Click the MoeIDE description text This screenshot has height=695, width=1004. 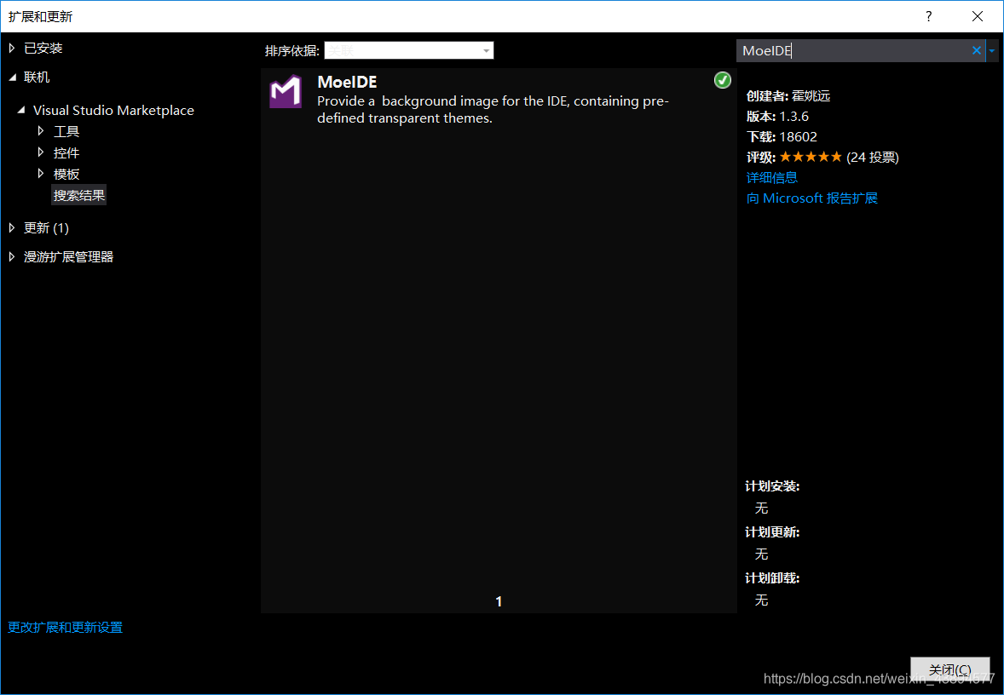493,109
